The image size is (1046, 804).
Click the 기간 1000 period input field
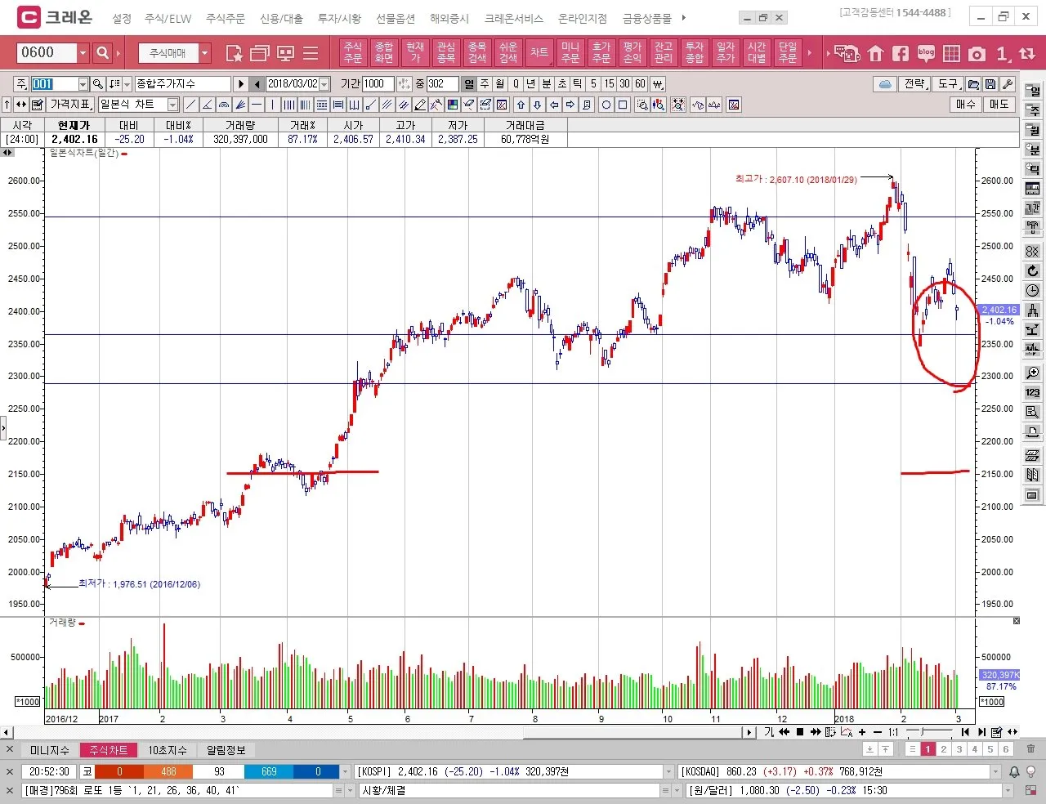pyautogui.click(x=378, y=84)
